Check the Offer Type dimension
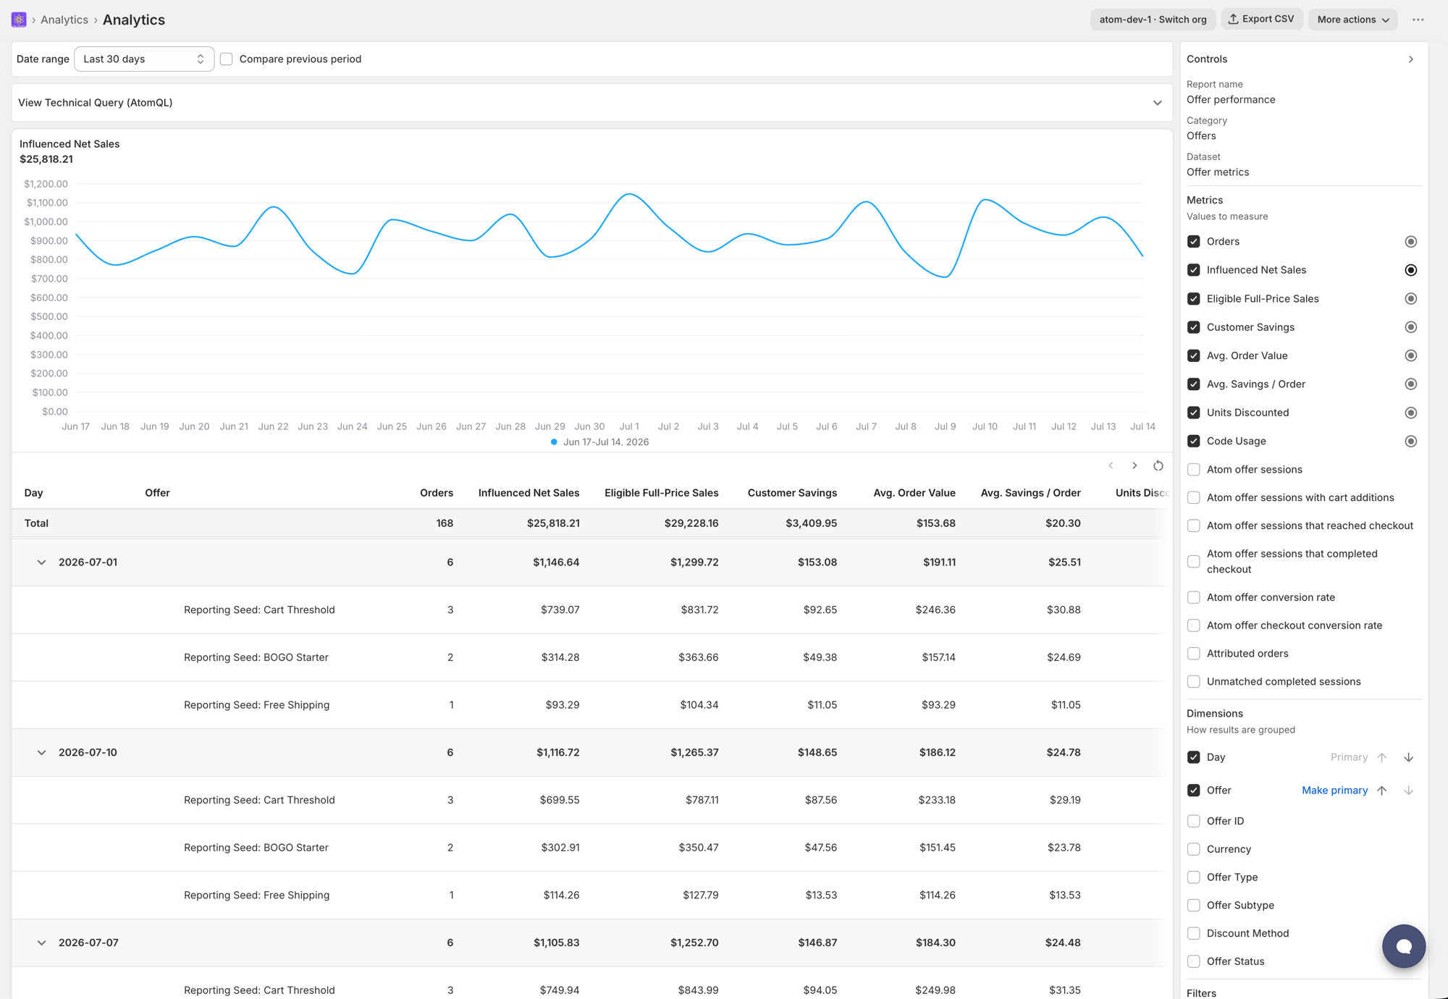The height and width of the screenshot is (999, 1448). [x=1194, y=877]
